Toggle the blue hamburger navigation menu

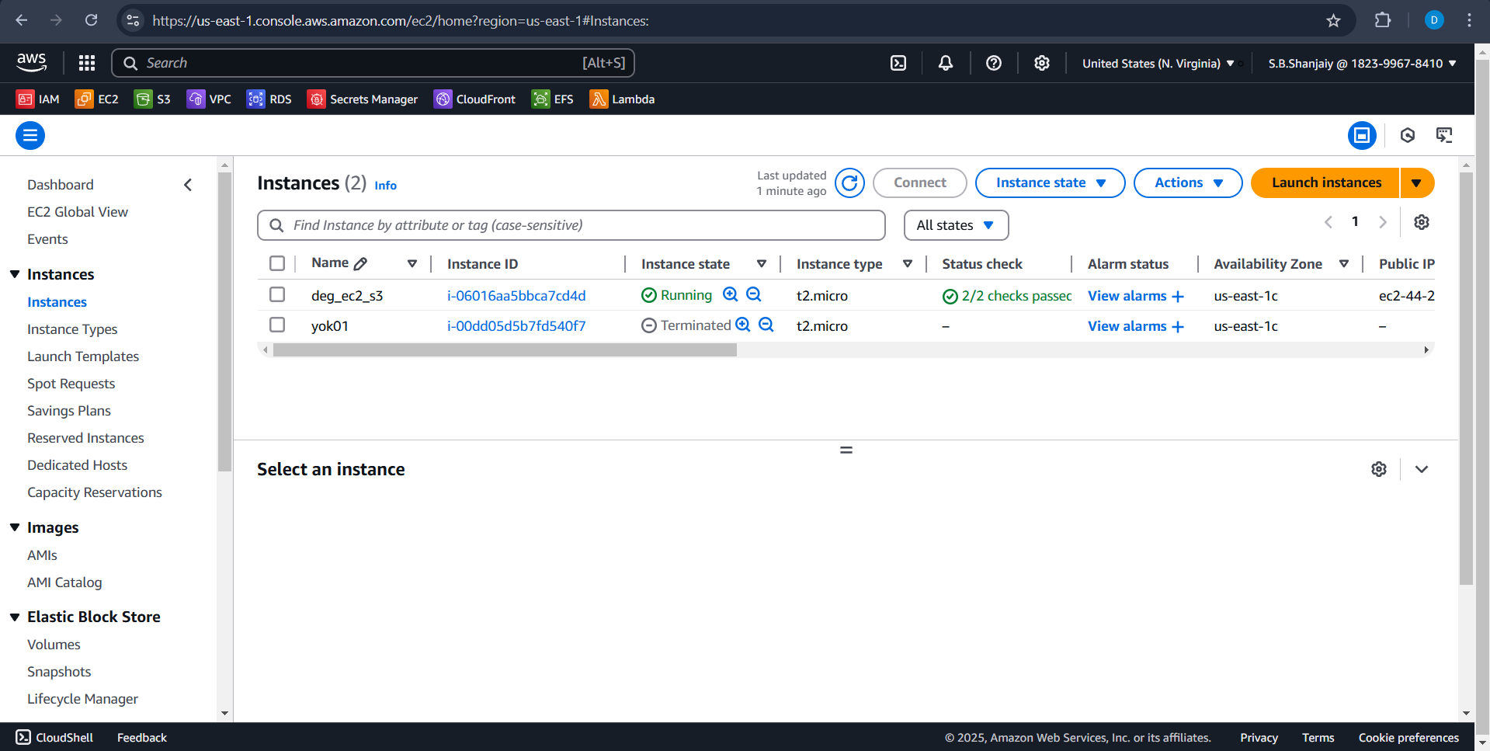pyautogui.click(x=30, y=136)
